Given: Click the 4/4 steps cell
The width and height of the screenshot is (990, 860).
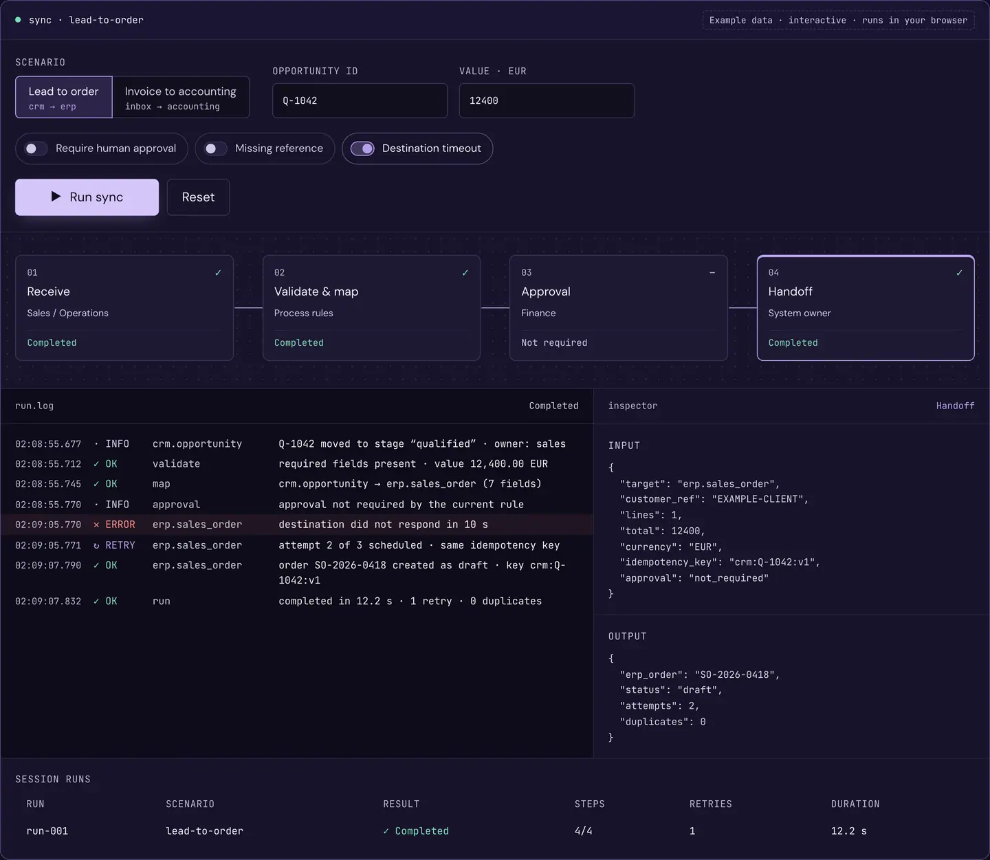Looking at the screenshot, I should point(584,831).
